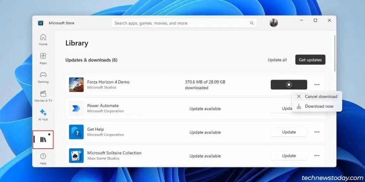Viewport: 365px width, 182px height.
Task: Click the Xbox Game Studios publisher text
Action: [x=103, y=158]
